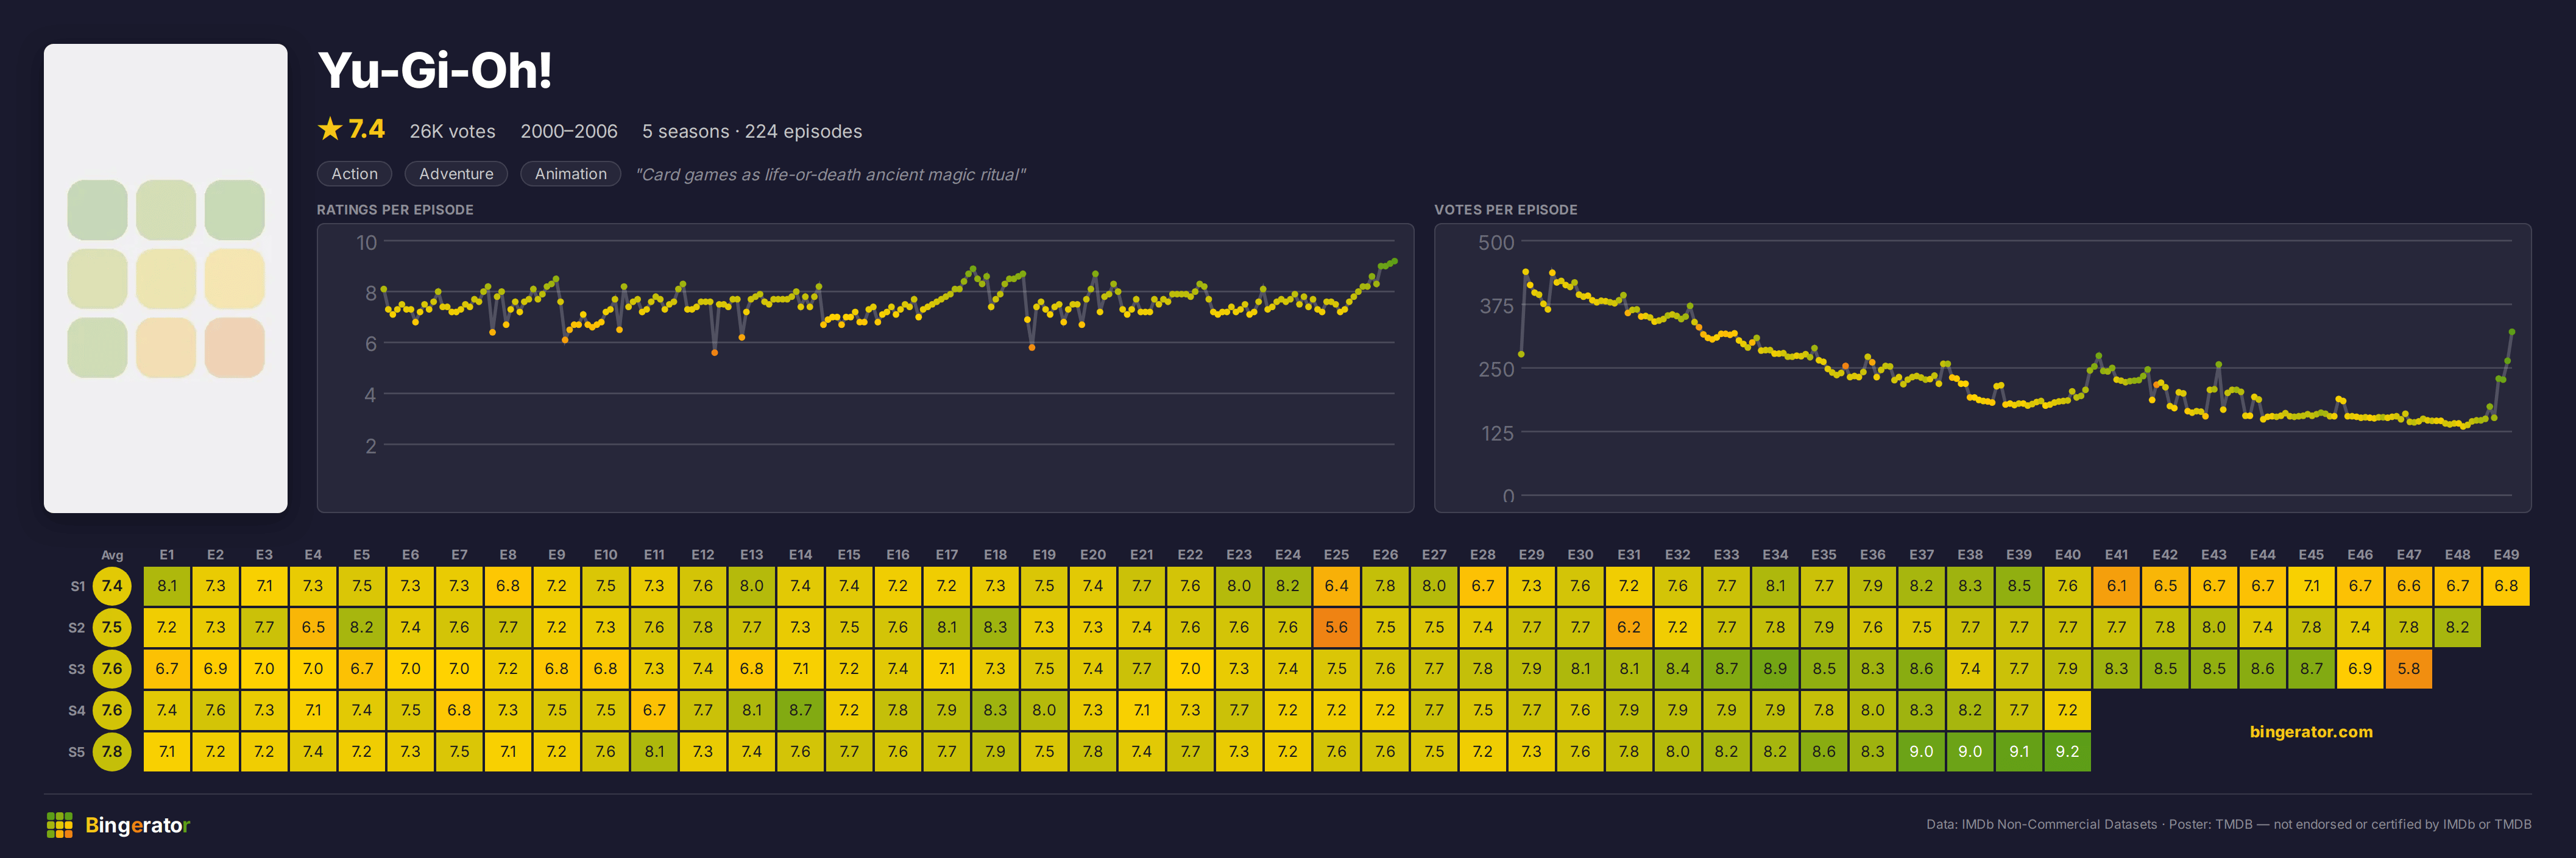The width and height of the screenshot is (2576, 858).
Task: Click the E49 column header
Action: 2506,555
